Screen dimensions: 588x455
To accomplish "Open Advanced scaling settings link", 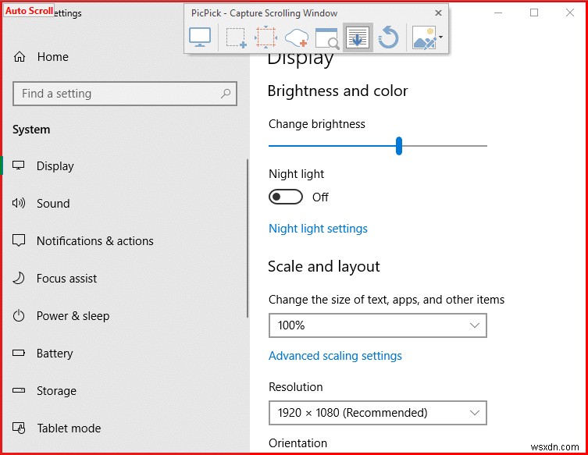I will coord(335,356).
